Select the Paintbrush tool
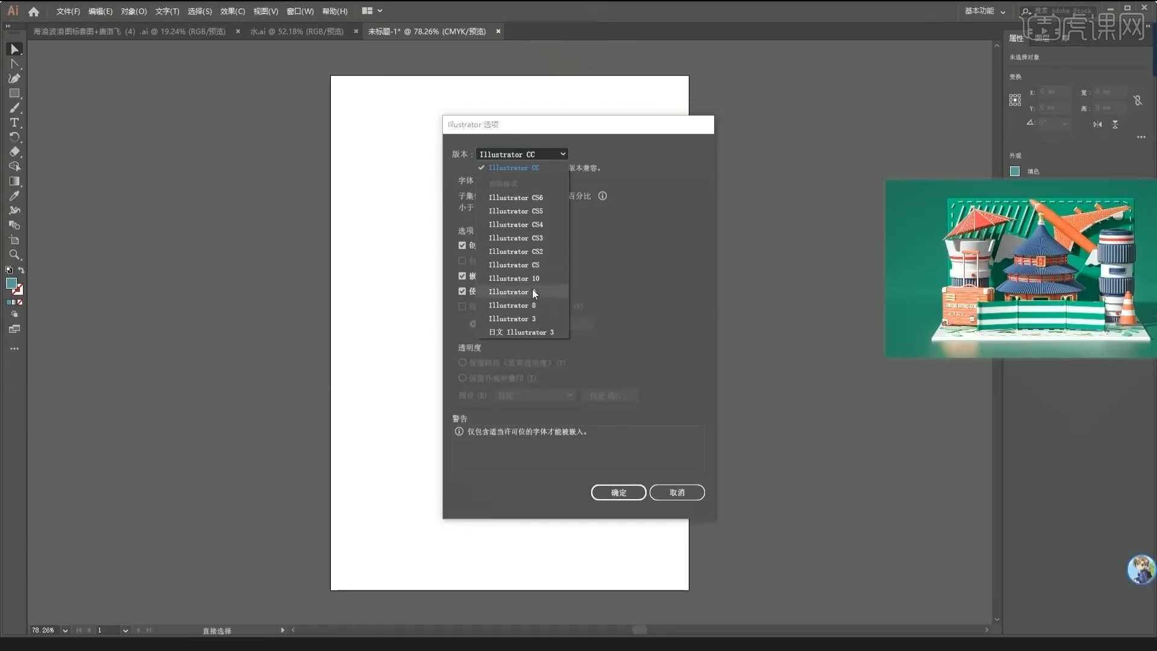Screen dimensions: 1157x651 click(14, 108)
